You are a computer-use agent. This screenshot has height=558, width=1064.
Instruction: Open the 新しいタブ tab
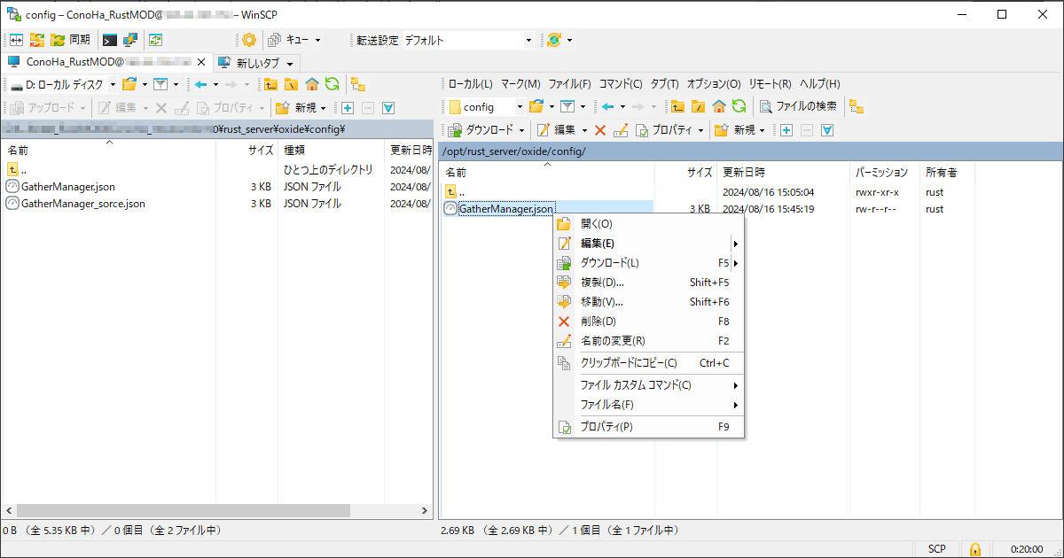255,63
